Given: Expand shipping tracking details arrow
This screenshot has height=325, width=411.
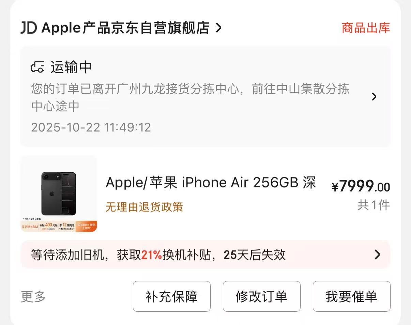Looking at the screenshot, I should coord(374,97).
